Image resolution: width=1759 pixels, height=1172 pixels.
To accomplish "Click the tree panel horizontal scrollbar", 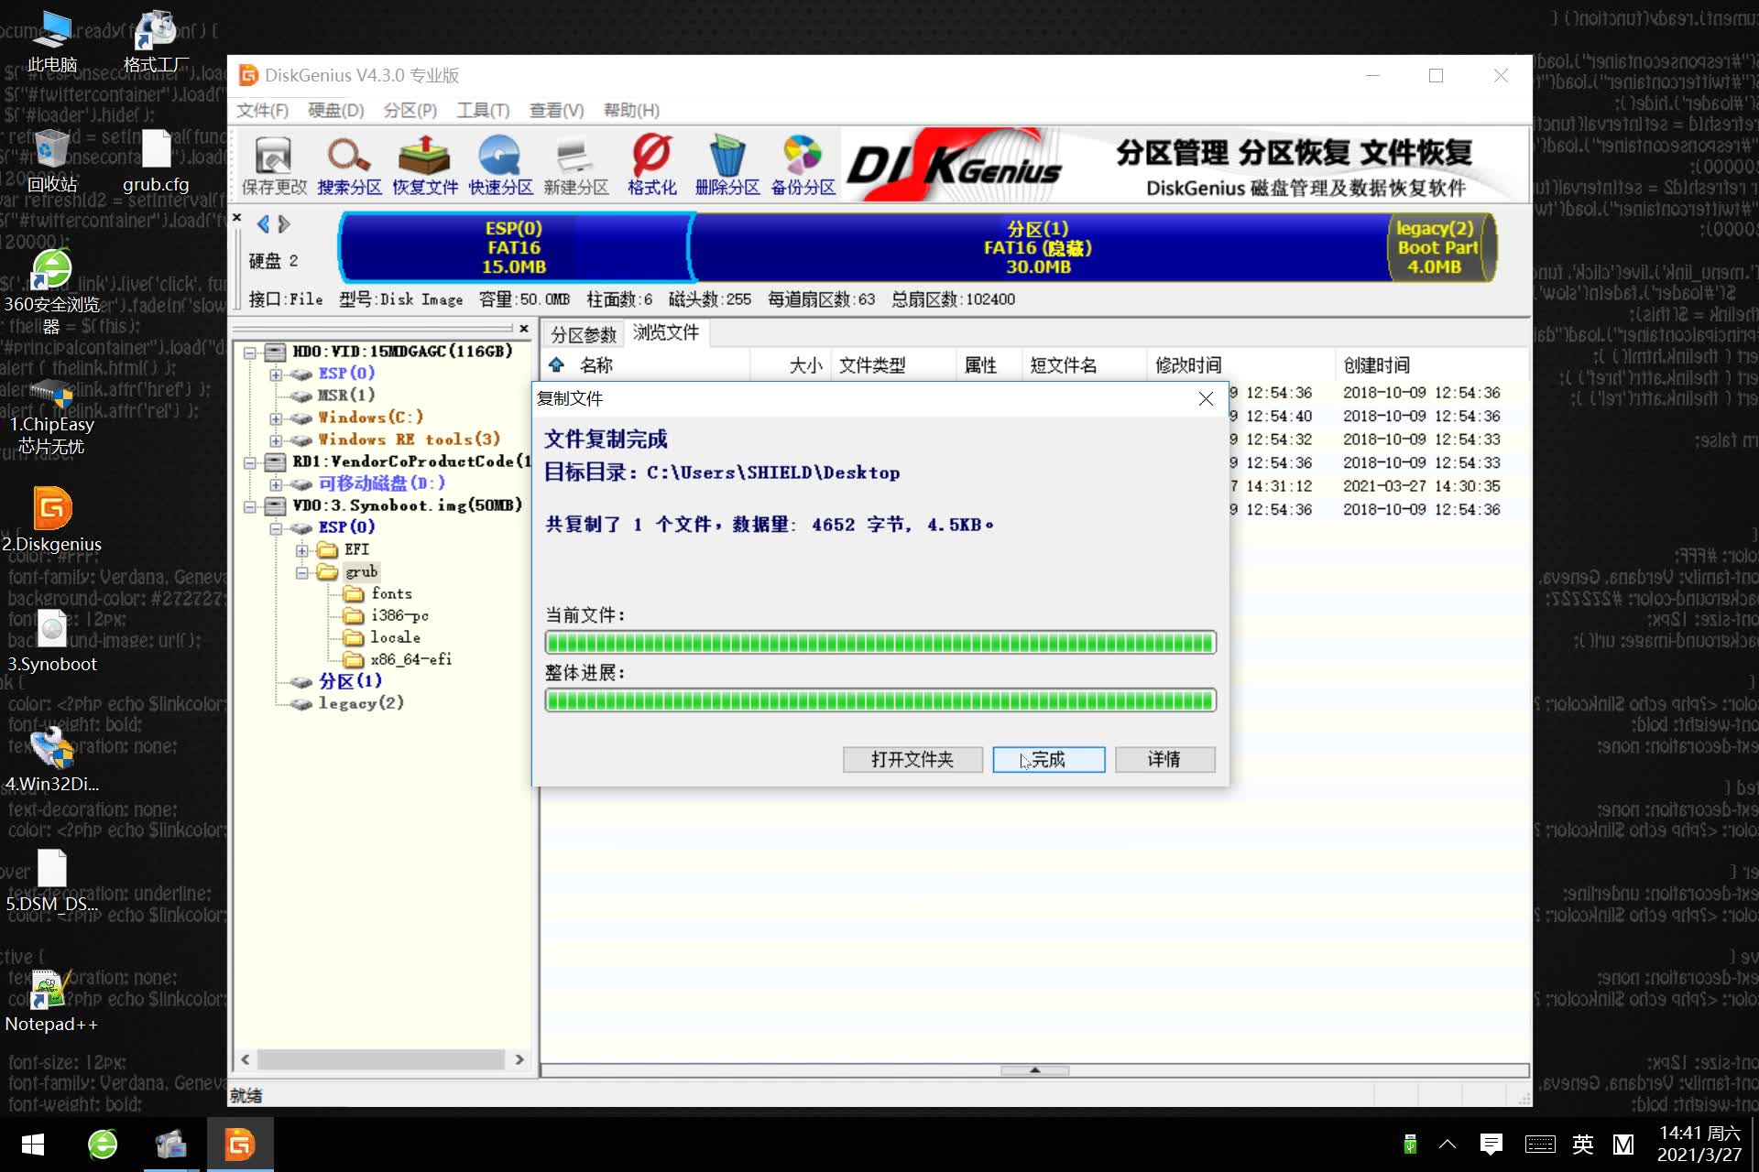I will 381,1059.
